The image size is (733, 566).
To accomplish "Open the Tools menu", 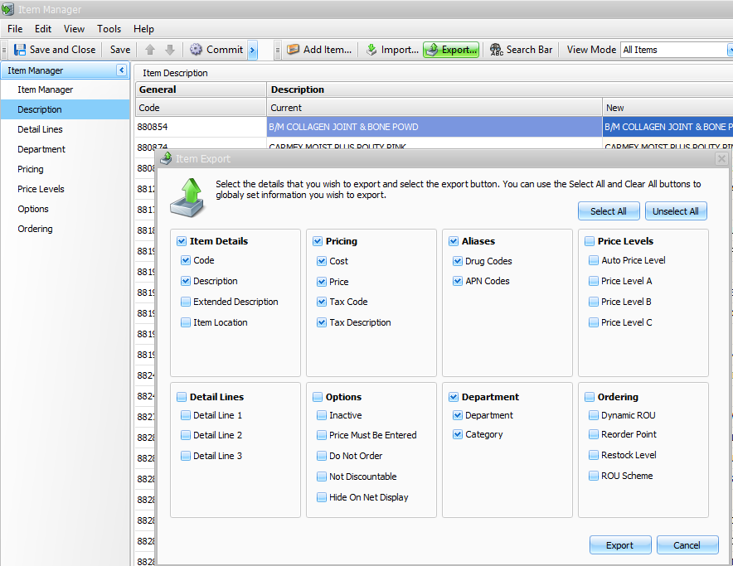I will 109,29.
